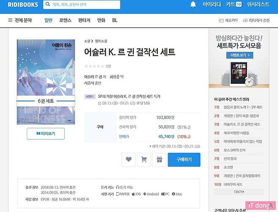278x212 pixels.
Task: Click the 6권 세트 label on cover
Action: coord(46,101)
